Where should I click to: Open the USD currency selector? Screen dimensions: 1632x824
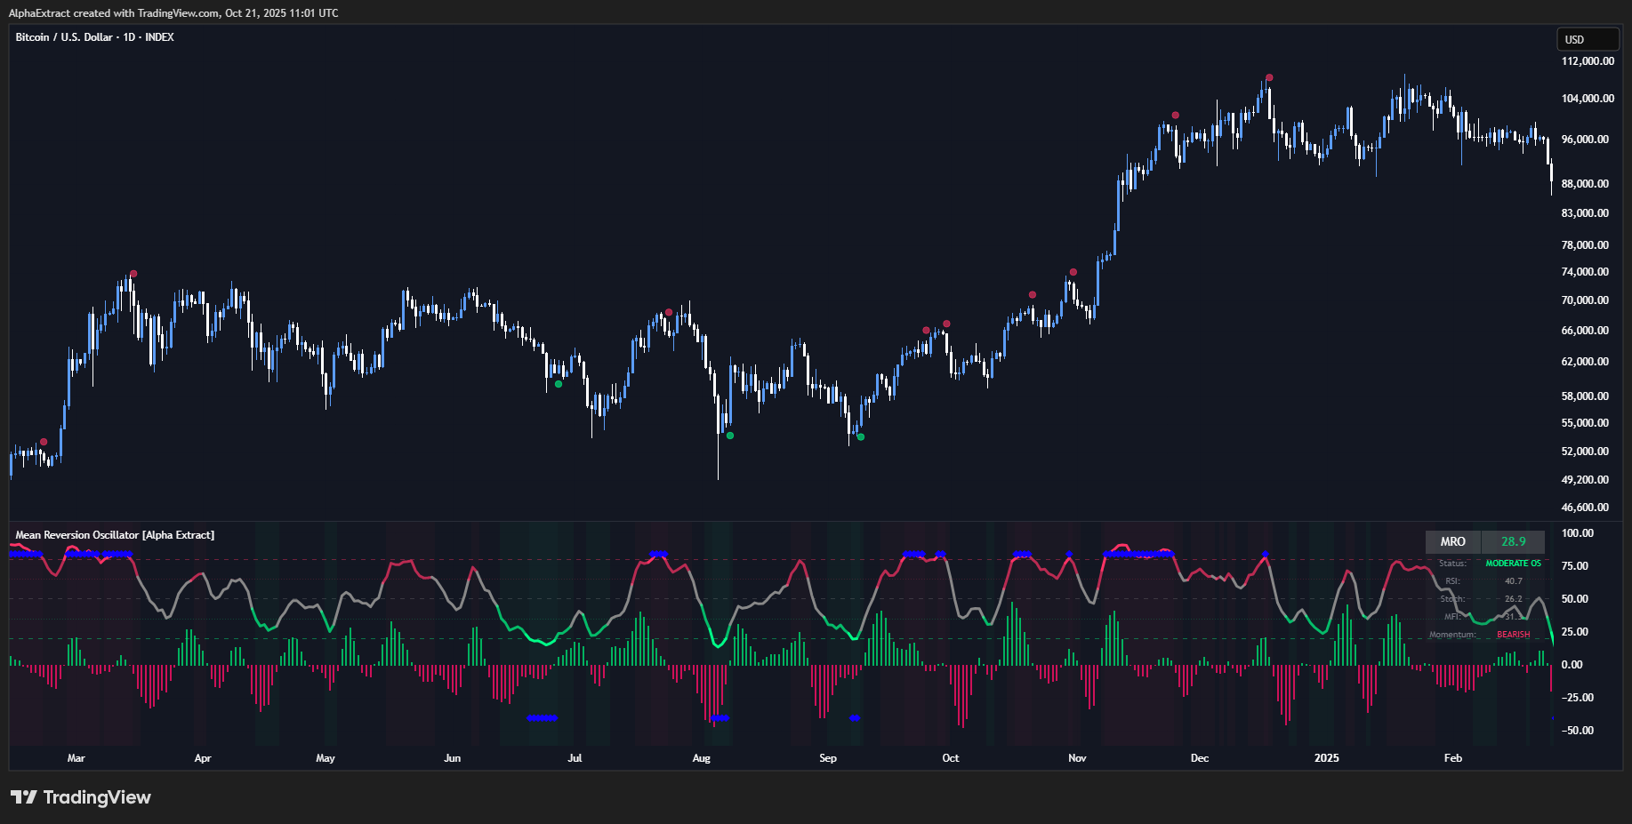(x=1588, y=39)
